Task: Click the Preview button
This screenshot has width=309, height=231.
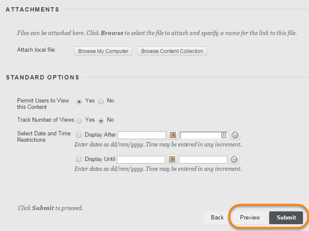Action: 250,218
